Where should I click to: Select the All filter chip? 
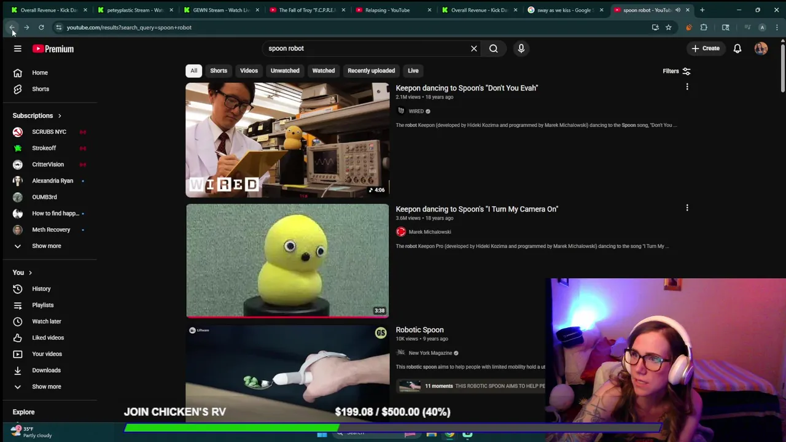pyautogui.click(x=193, y=71)
